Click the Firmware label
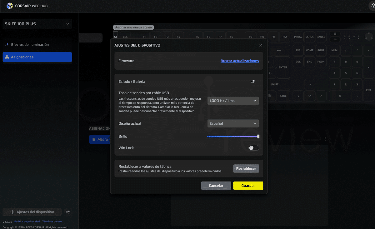375x229 pixels. click(x=127, y=61)
